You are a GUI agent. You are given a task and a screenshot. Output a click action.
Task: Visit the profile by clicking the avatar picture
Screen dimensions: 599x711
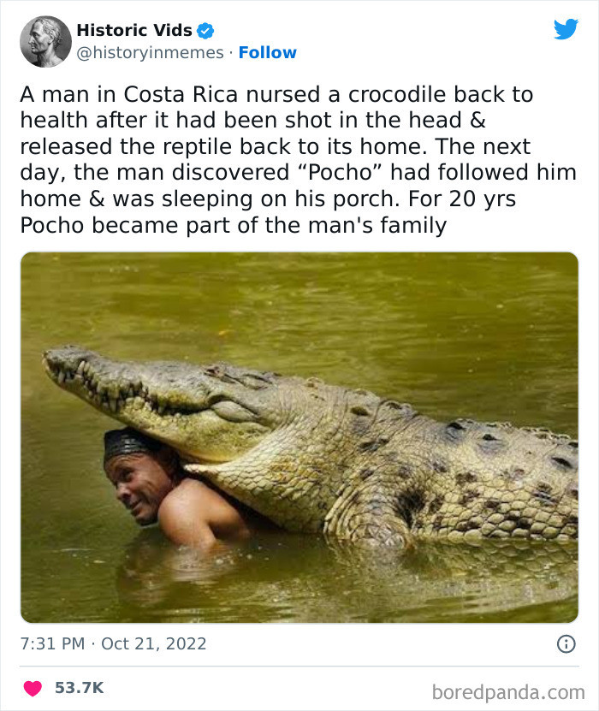coord(44,40)
